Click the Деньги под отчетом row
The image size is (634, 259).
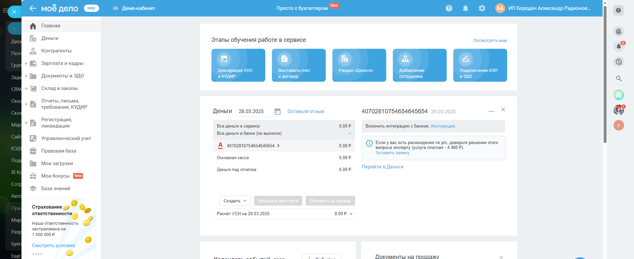pyautogui.click(x=284, y=170)
